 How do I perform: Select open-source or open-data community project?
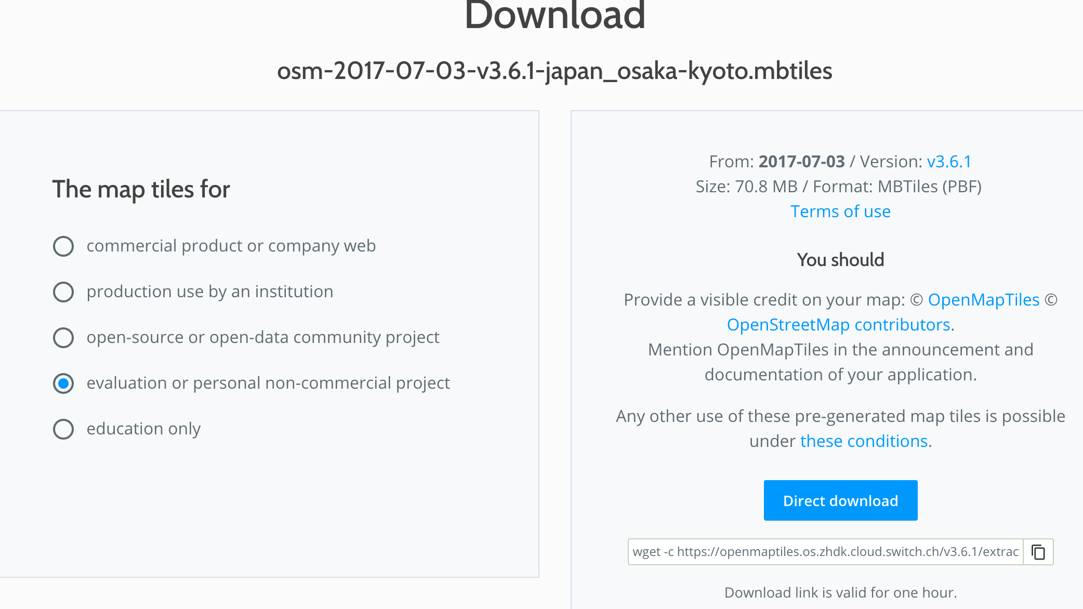pyautogui.click(x=63, y=338)
